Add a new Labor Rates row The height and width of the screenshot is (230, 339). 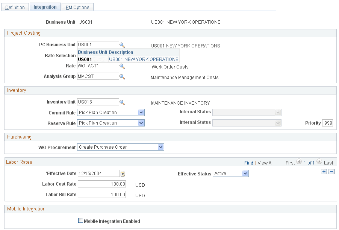(324, 172)
